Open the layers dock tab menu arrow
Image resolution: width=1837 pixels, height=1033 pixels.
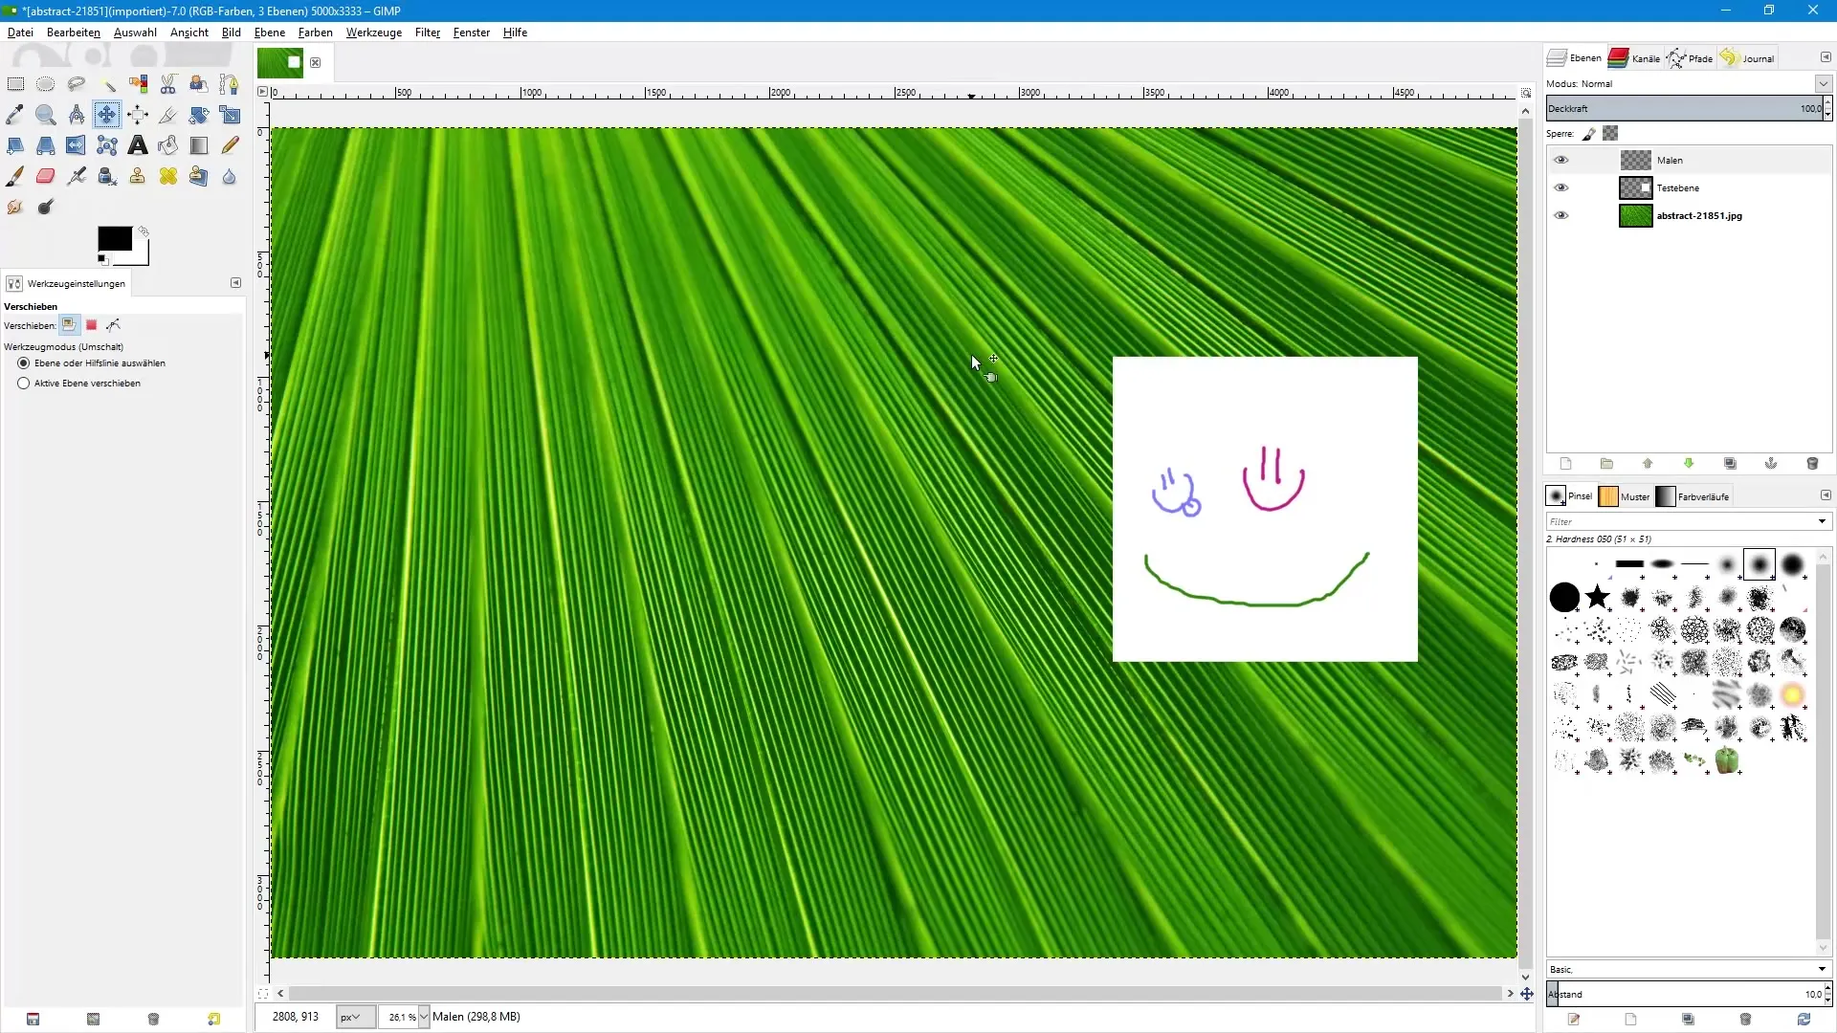point(1826,57)
